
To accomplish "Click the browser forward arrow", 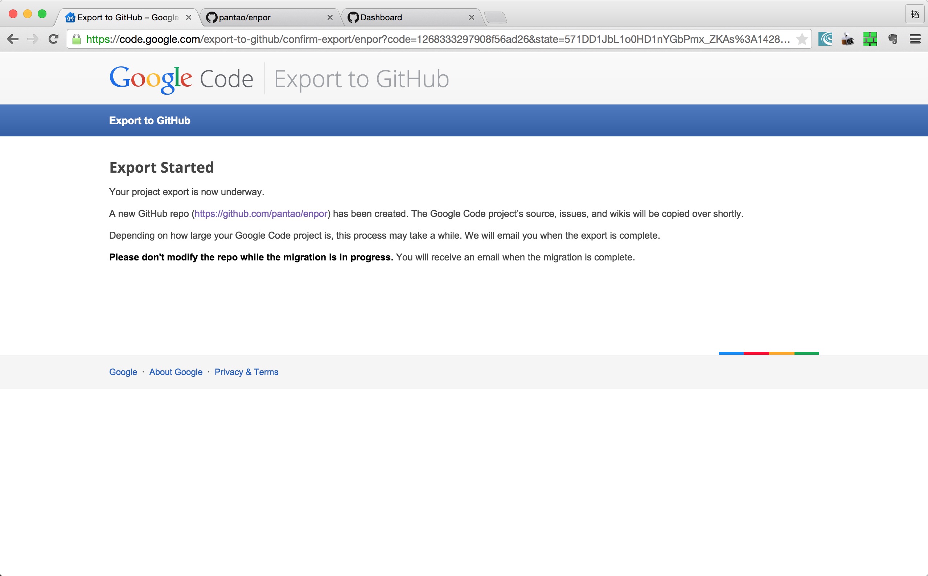I will coord(33,39).
